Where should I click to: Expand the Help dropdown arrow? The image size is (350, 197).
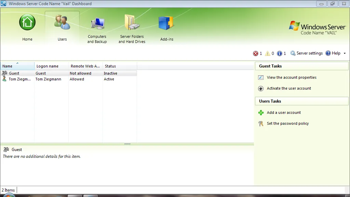[x=345, y=54]
